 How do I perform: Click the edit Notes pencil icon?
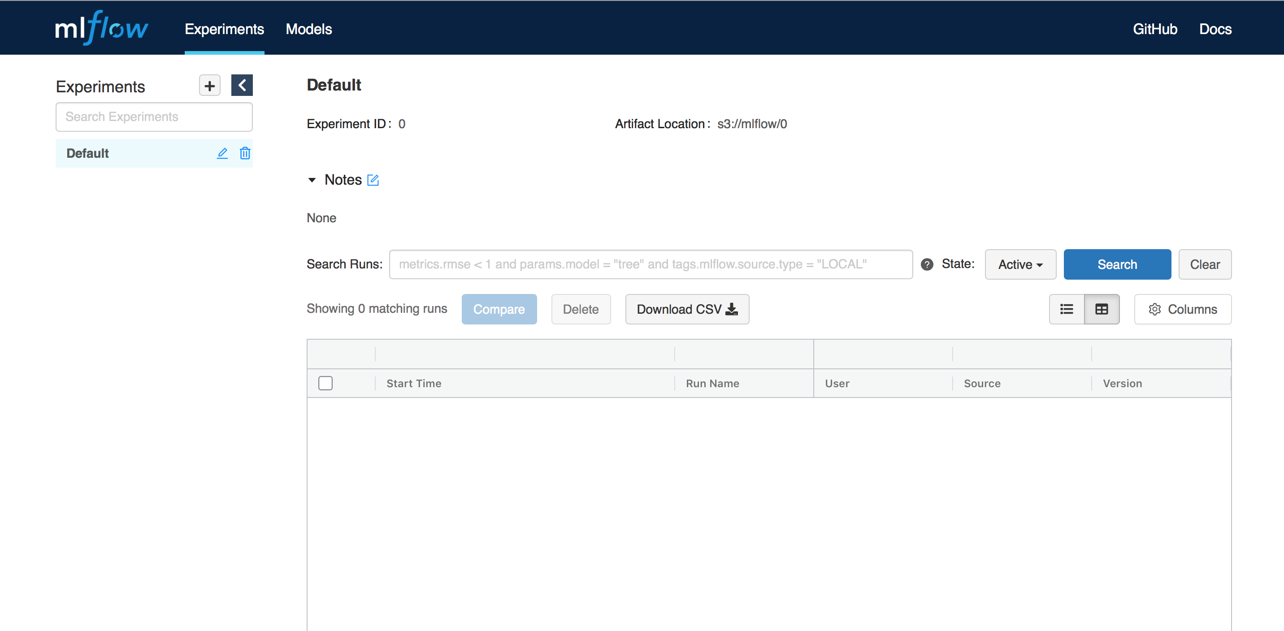point(373,180)
